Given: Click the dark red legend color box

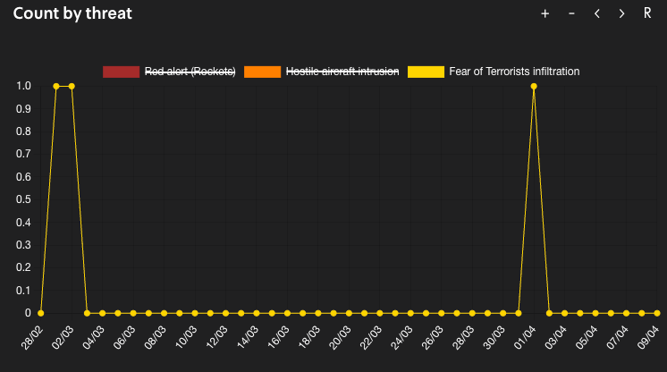Looking at the screenshot, I should (122, 72).
